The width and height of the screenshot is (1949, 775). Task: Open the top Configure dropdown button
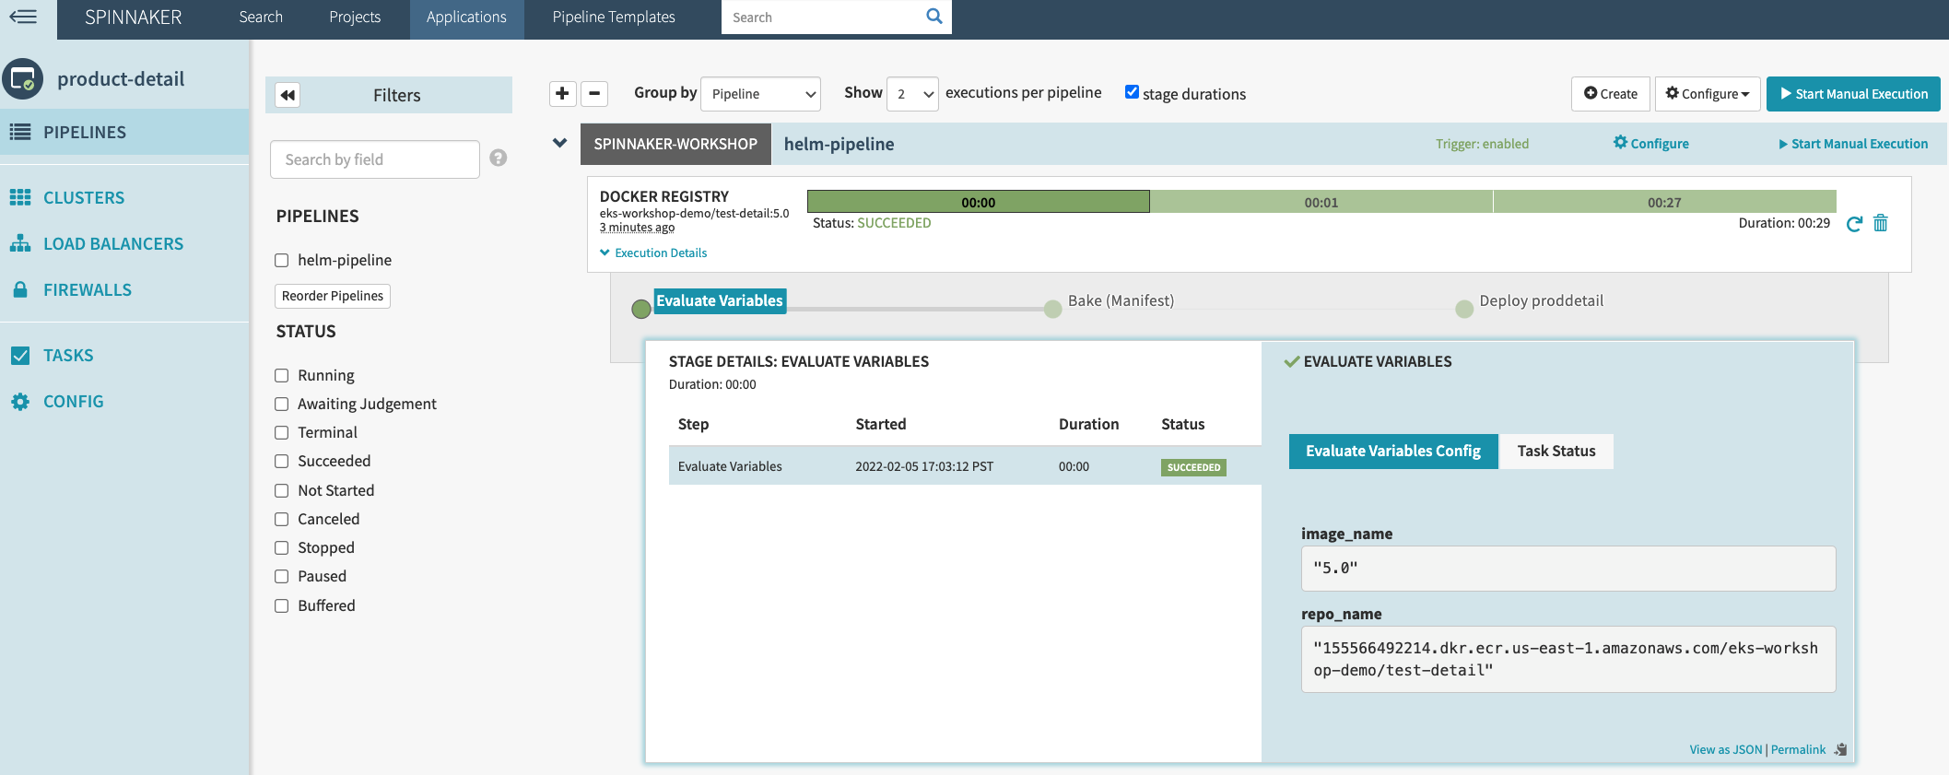click(1708, 94)
